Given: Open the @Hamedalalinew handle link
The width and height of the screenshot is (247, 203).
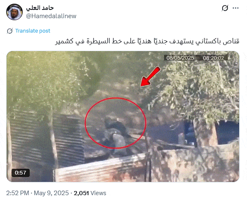Looking at the screenshot, I should coord(51,16).
